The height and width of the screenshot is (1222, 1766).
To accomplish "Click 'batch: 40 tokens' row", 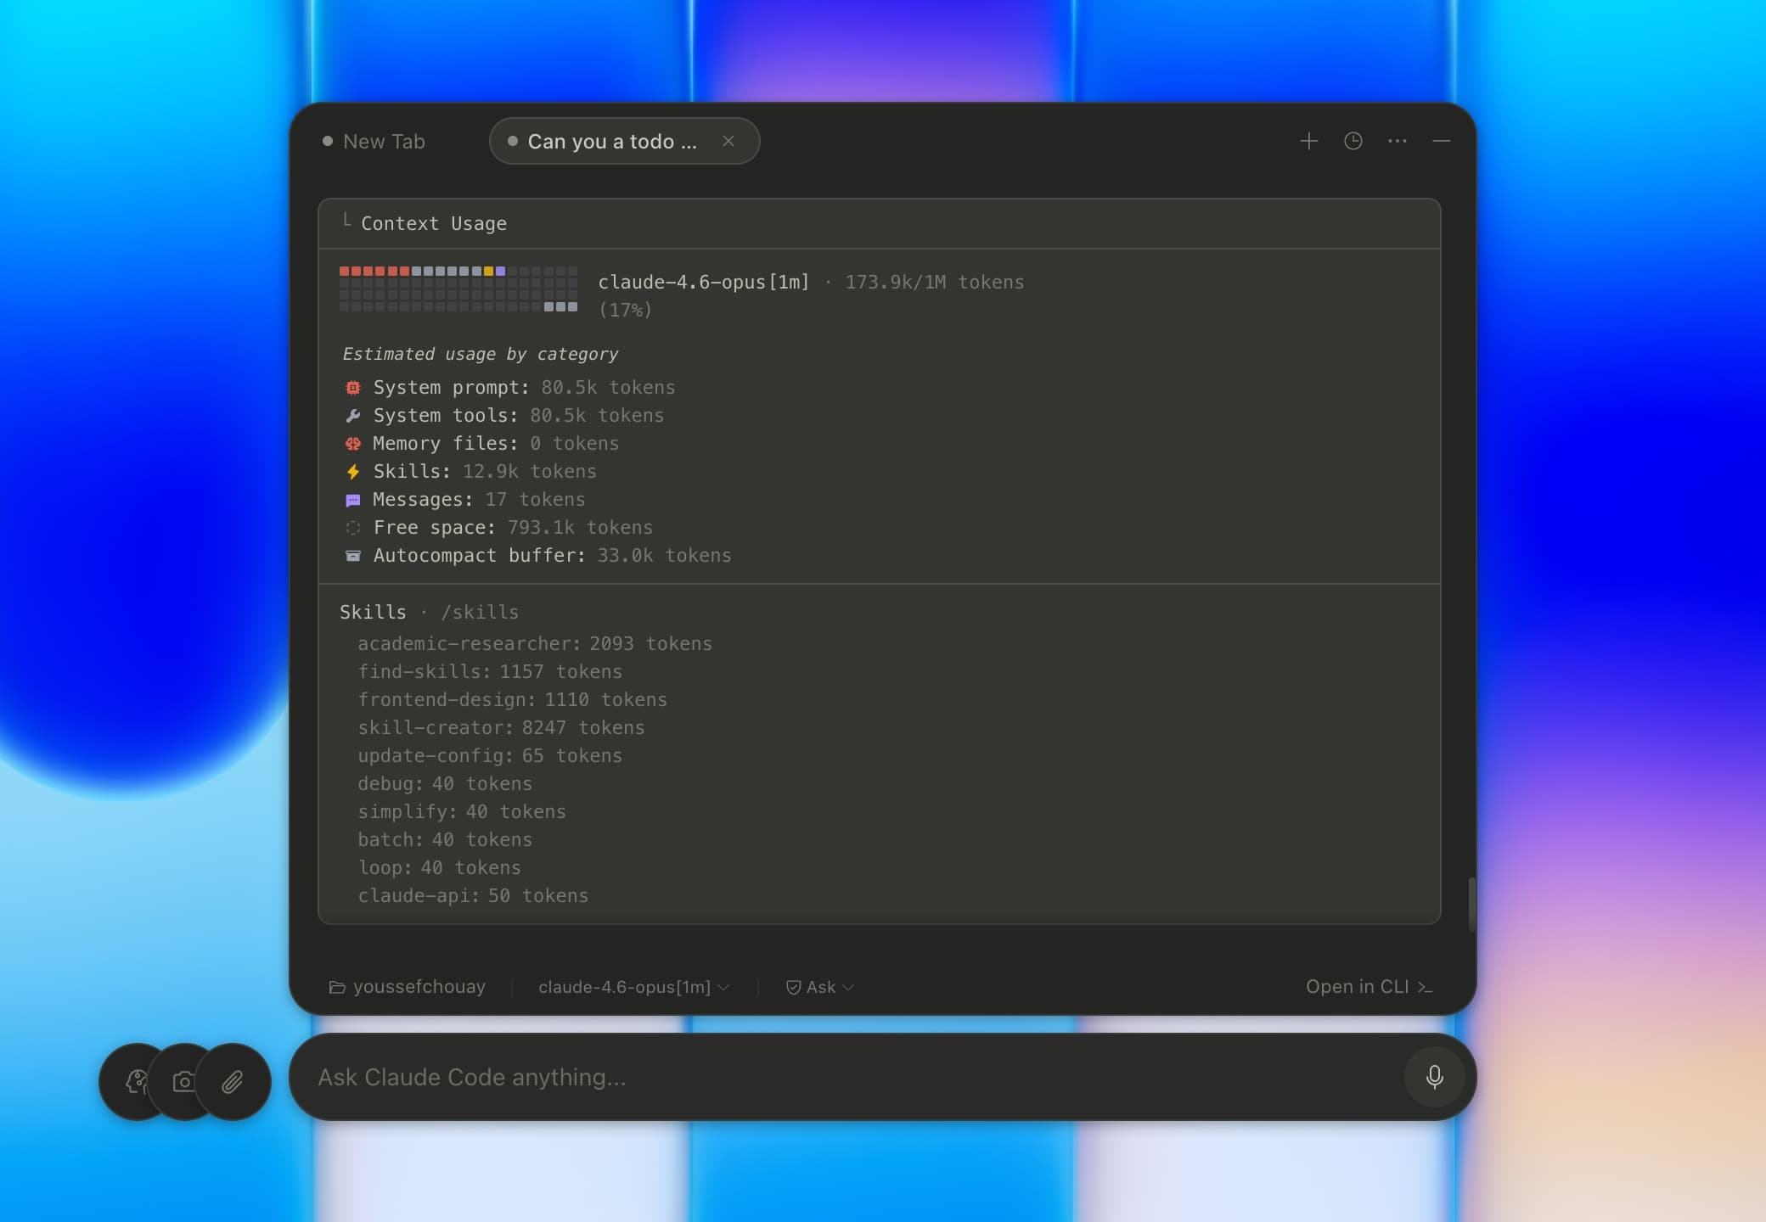I will click(x=445, y=839).
